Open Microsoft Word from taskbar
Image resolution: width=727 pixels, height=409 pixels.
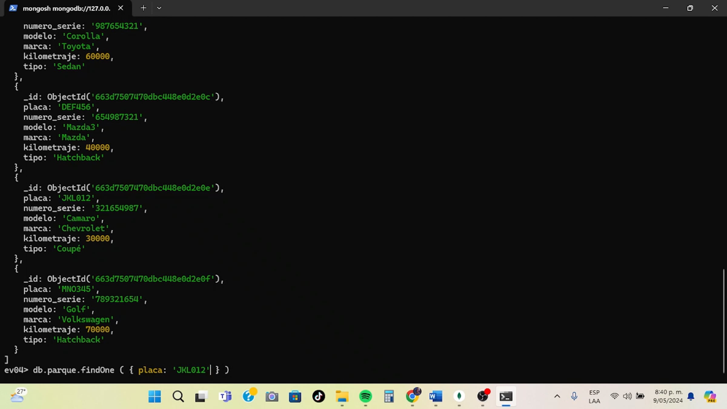point(436,396)
